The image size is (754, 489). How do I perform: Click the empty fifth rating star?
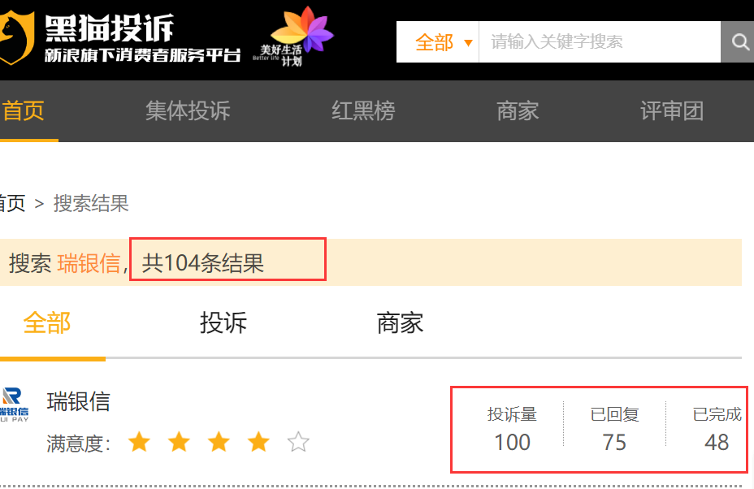pyautogui.click(x=298, y=443)
